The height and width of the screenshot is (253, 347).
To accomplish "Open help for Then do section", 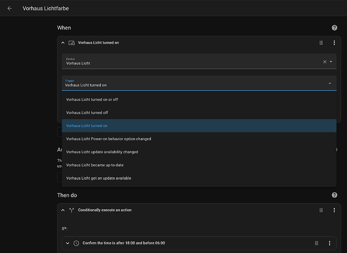I will click(x=334, y=195).
